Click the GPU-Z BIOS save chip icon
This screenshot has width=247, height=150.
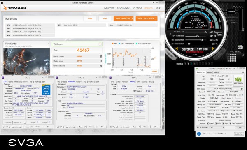pyautogui.click(x=242, y=89)
